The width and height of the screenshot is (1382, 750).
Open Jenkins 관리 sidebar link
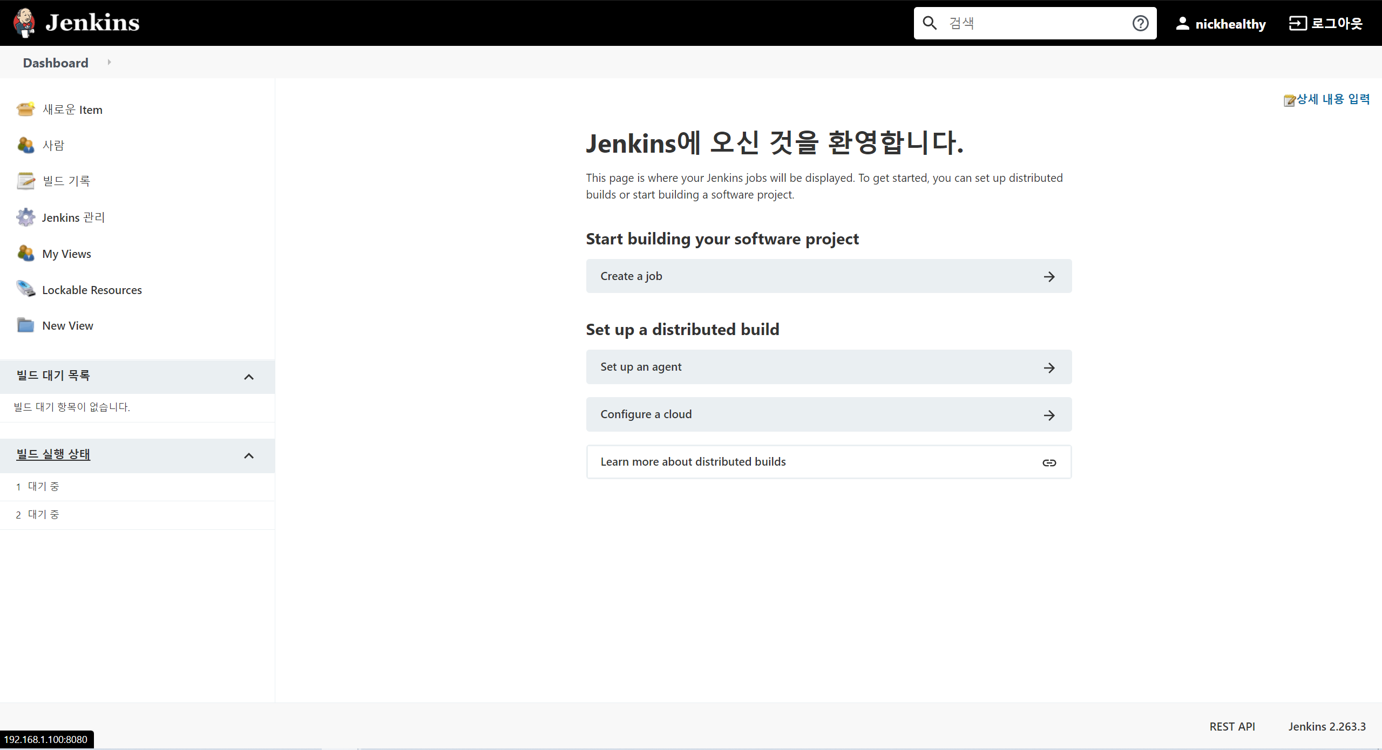pyautogui.click(x=73, y=217)
